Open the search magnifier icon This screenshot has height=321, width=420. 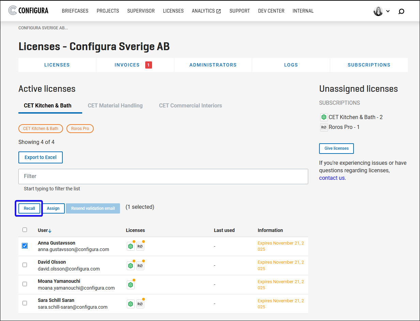pyautogui.click(x=401, y=11)
